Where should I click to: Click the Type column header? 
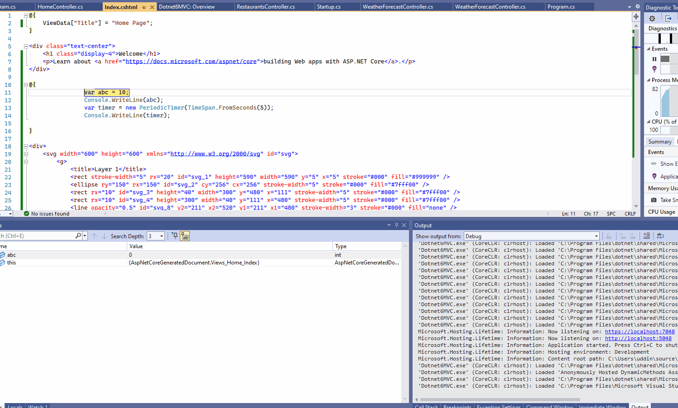click(x=367, y=246)
